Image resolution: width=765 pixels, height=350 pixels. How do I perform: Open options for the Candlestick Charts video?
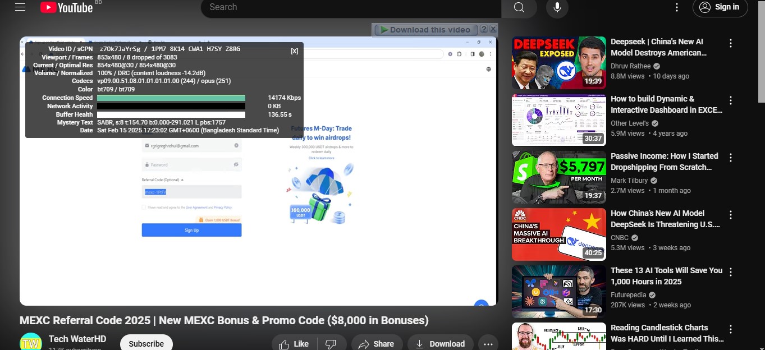point(731,329)
